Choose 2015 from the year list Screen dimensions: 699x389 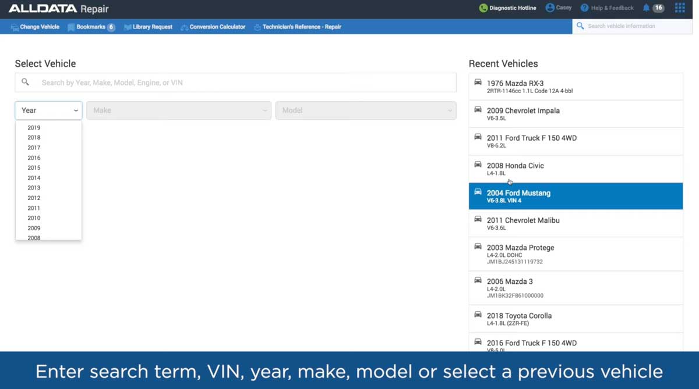[34, 167]
